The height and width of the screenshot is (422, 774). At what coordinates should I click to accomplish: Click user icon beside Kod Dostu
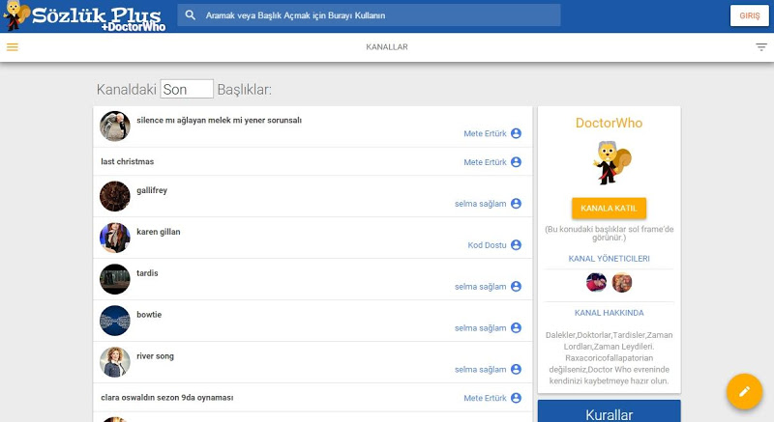tap(516, 245)
